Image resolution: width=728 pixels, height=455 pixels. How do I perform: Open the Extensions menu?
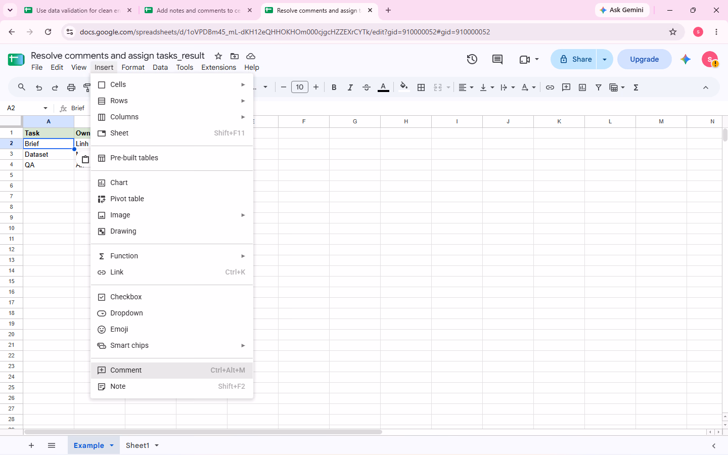click(x=218, y=67)
